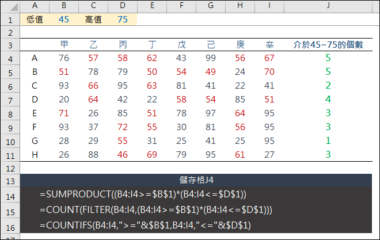Click the 高值 label cell

93,20
